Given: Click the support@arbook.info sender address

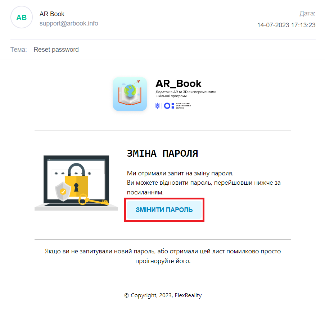Looking at the screenshot, I should [69, 23].
